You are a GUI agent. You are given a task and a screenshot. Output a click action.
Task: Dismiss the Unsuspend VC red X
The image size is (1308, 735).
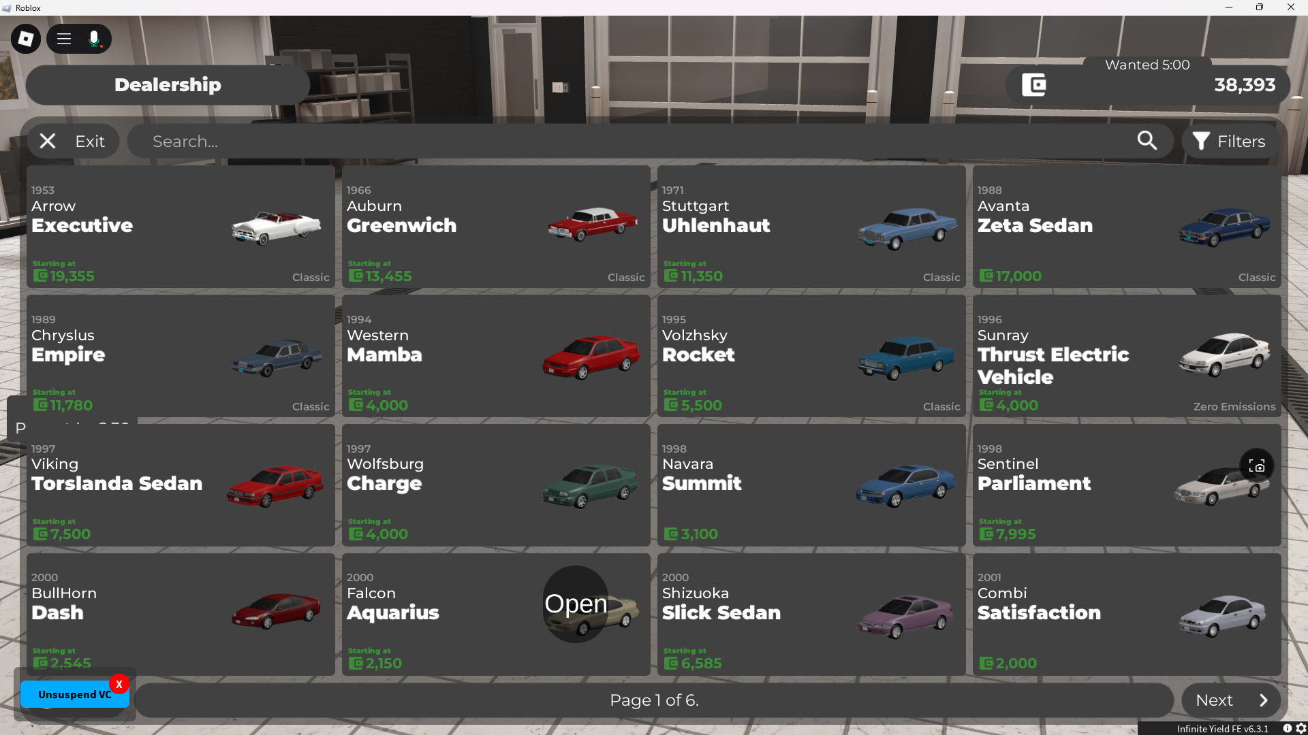click(x=119, y=684)
